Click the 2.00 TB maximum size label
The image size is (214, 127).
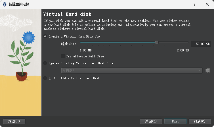click(183, 51)
